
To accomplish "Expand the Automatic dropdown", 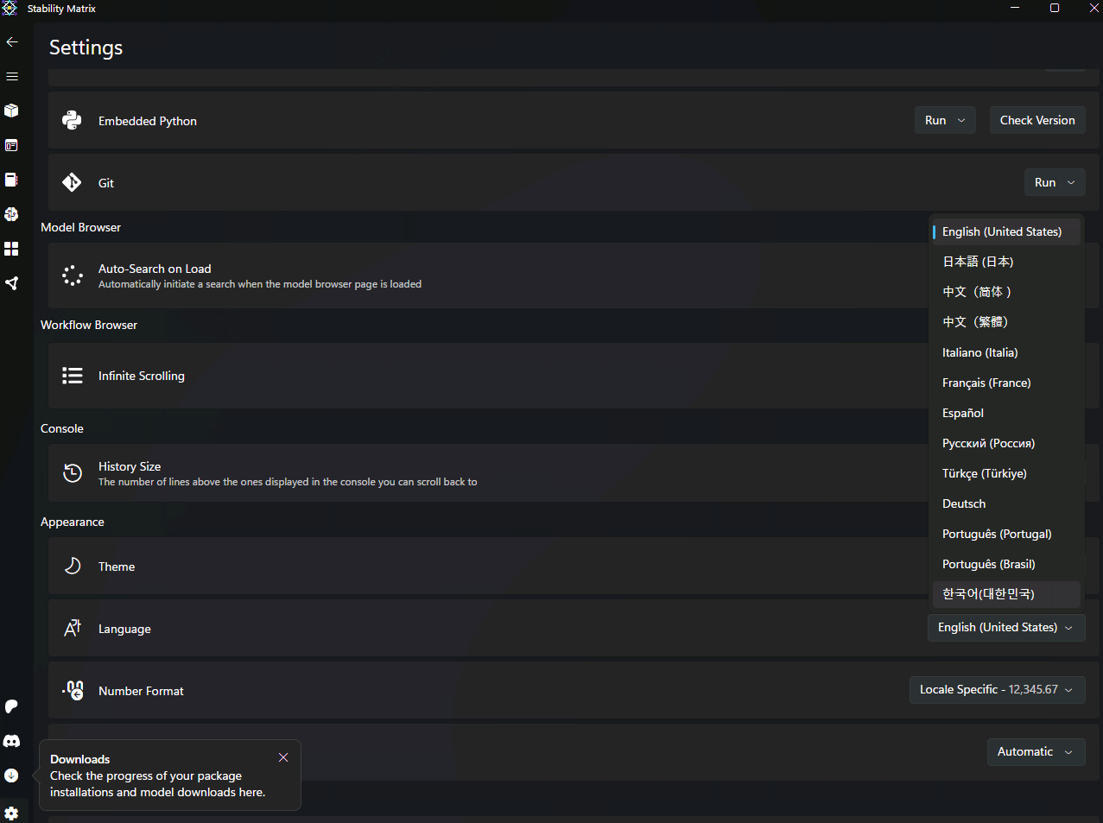I will point(1035,752).
